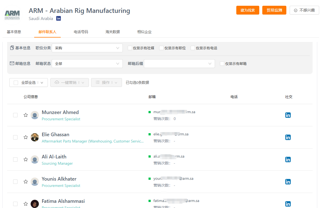Open Elie Ghassan's LinkedIn profile icon

(288, 137)
